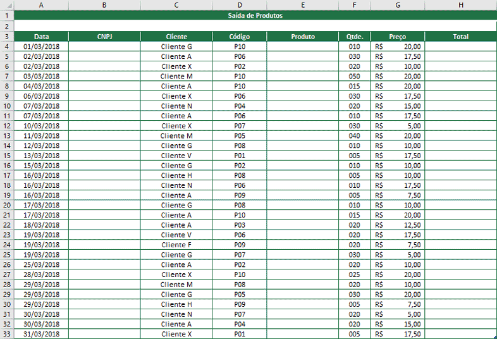Select row 1 header
497x339 pixels.
[7, 15]
